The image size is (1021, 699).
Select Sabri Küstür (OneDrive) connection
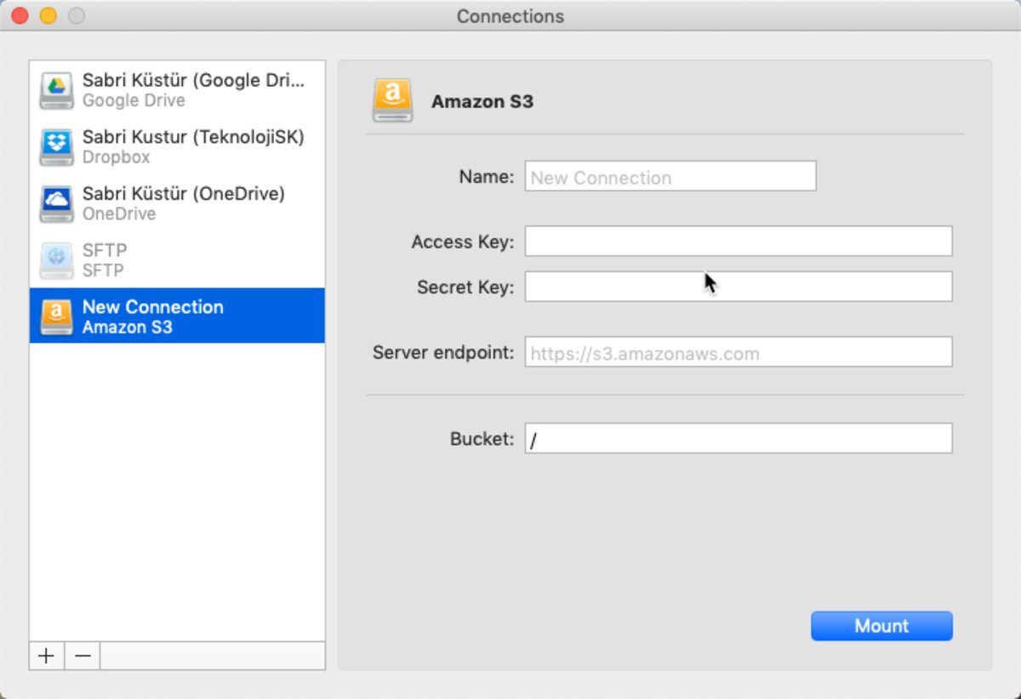(177, 203)
